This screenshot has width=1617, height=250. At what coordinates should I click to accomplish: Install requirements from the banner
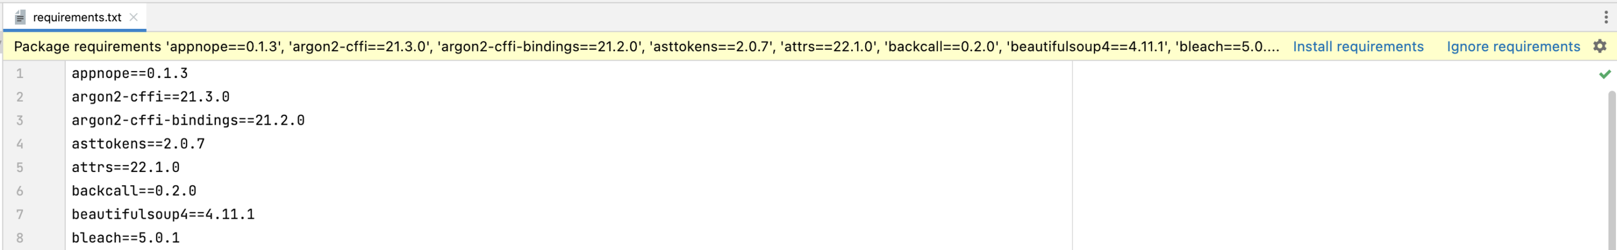pos(1358,47)
